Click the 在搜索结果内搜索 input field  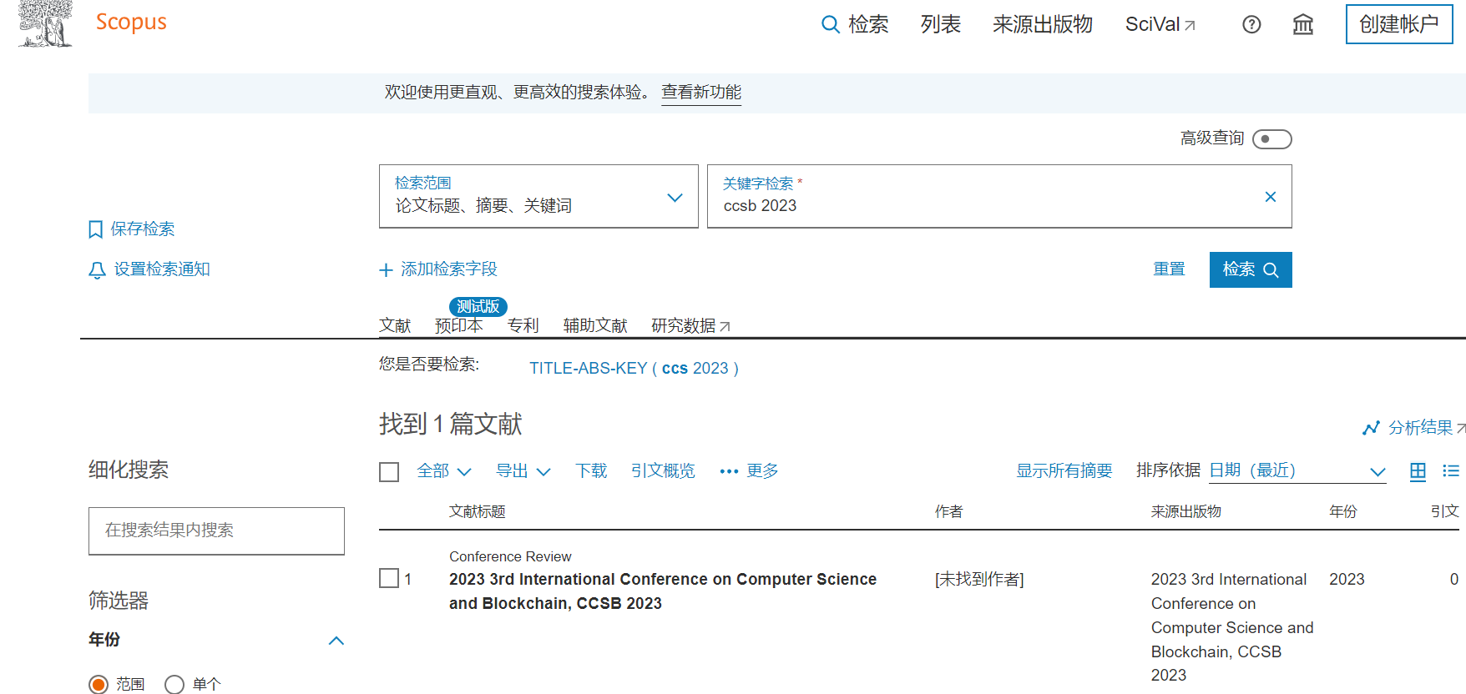tap(216, 531)
